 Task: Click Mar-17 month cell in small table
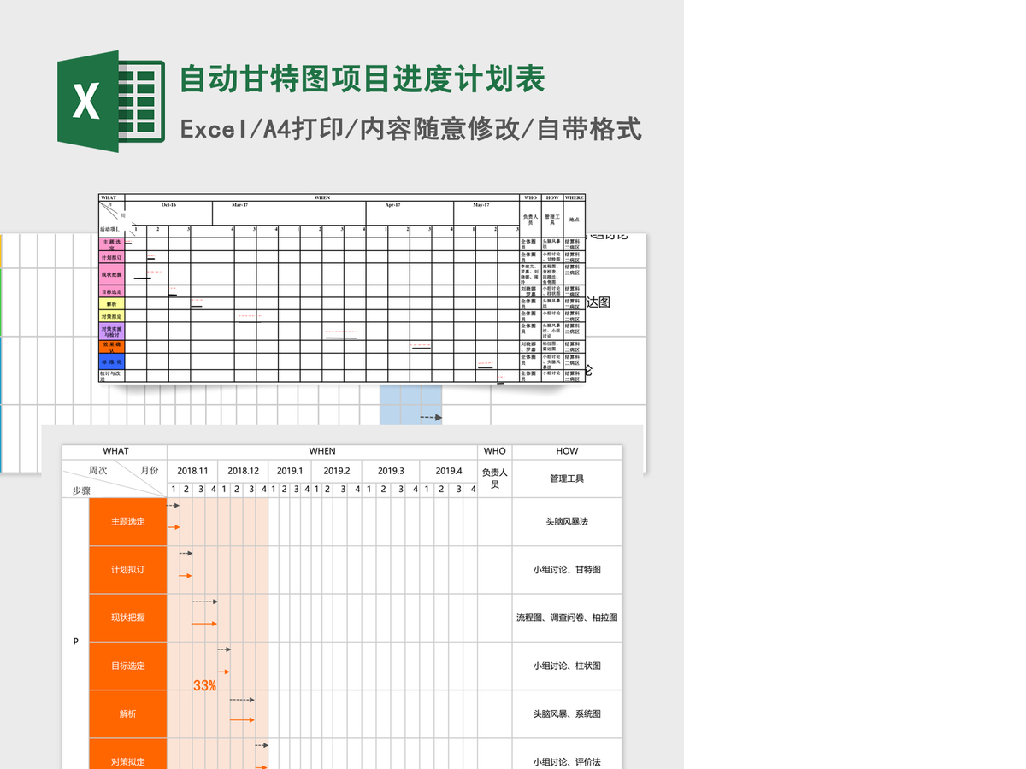[x=289, y=213]
